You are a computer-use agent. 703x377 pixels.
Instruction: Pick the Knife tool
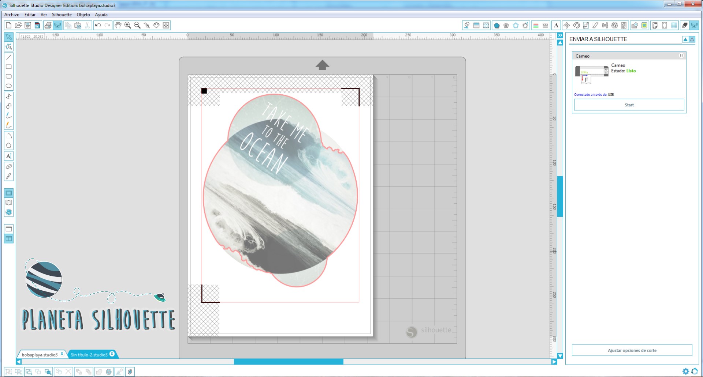click(9, 176)
